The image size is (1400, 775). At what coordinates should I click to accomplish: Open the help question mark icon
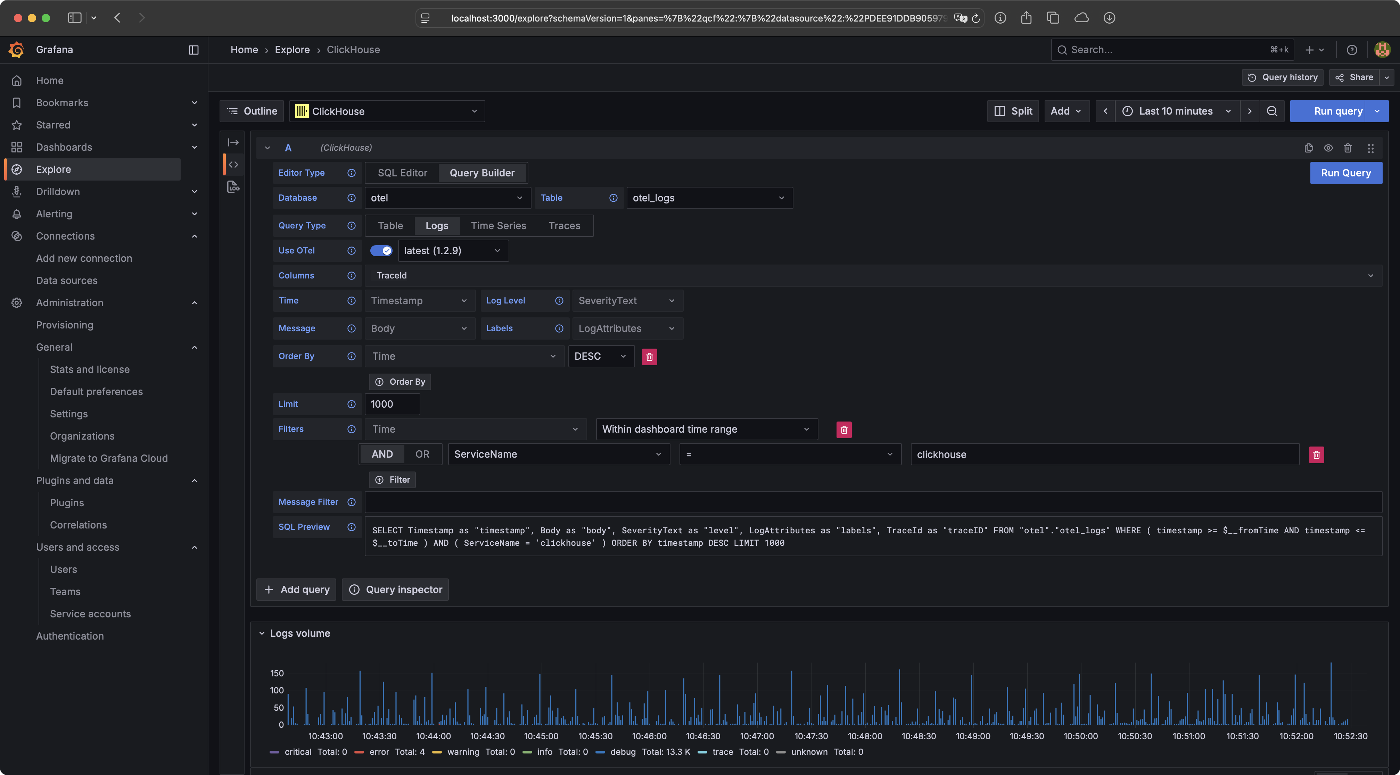click(1352, 50)
